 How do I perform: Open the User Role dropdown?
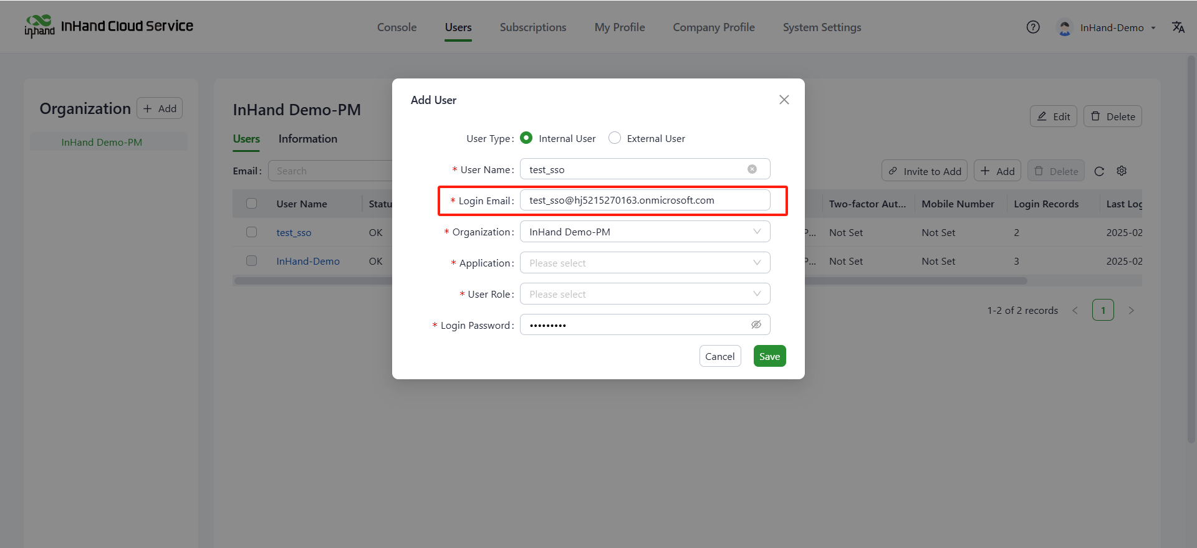[x=645, y=294]
